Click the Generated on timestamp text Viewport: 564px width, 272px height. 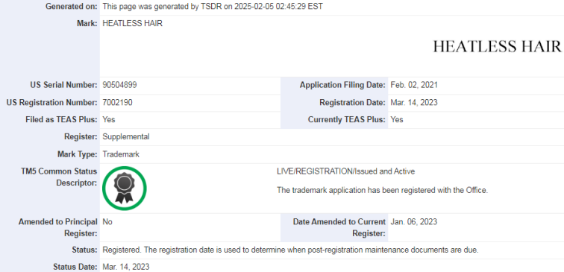tap(213, 7)
